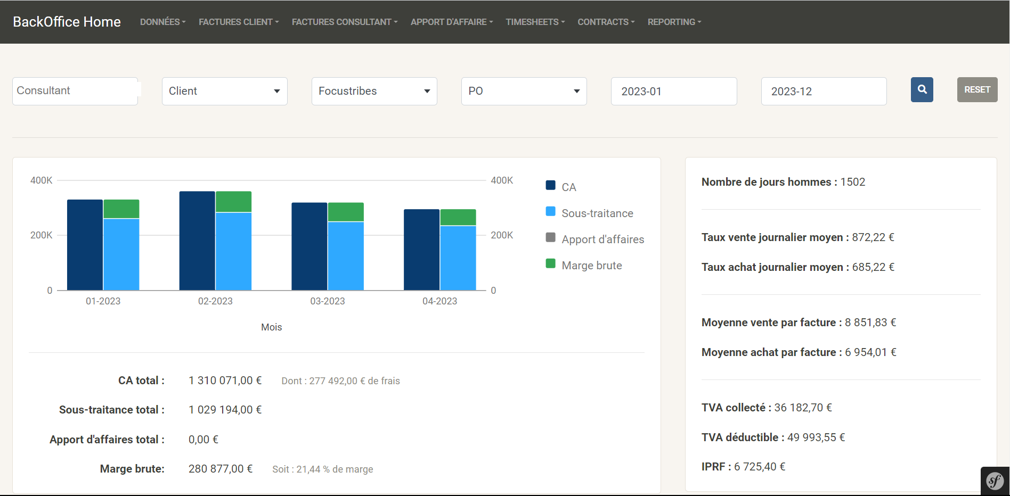Toggle the Apport d'affaires legend entry
The height and width of the screenshot is (496, 1010).
595,239
